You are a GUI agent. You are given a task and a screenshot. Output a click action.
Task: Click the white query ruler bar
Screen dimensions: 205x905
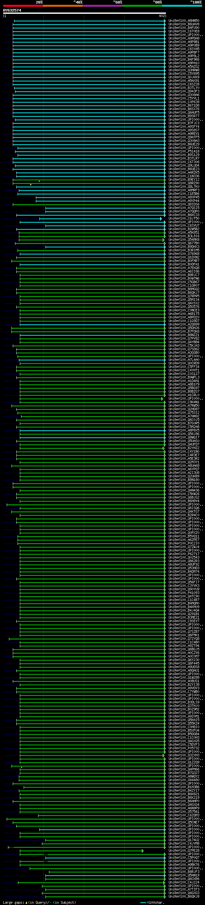[x=85, y=13]
